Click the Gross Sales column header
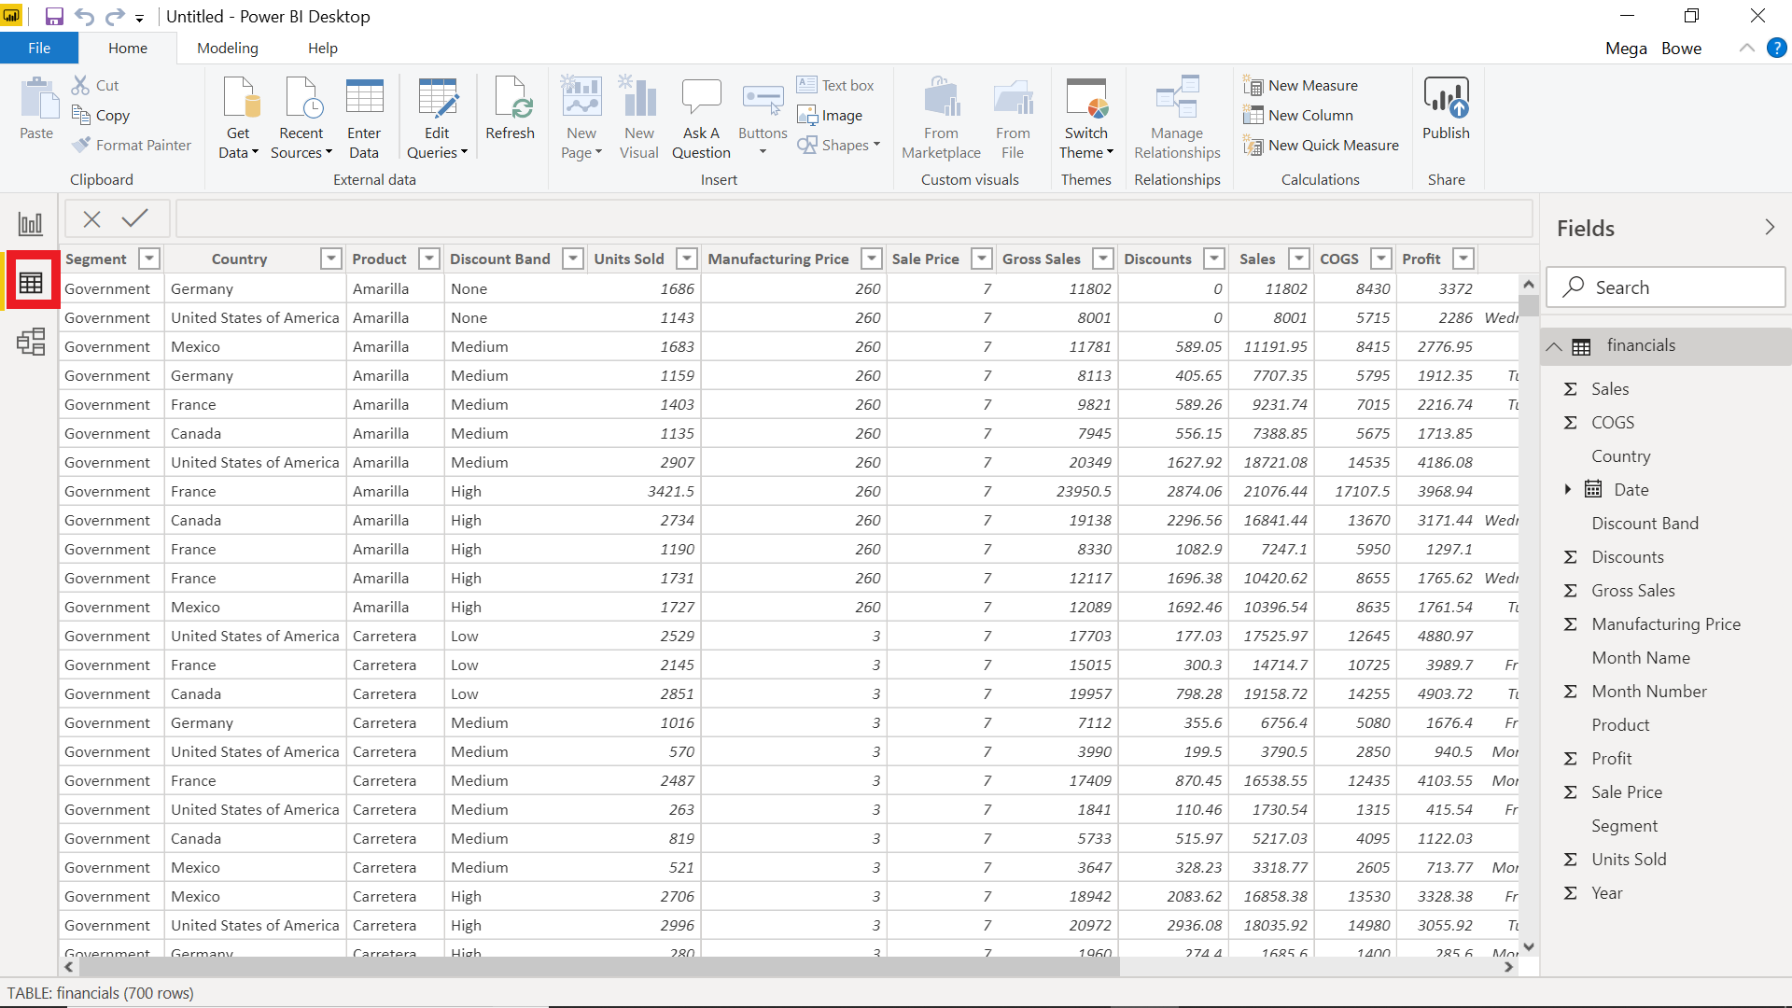Image resolution: width=1792 pixels, height=1008 pixels. click(x=1041, y=259)
